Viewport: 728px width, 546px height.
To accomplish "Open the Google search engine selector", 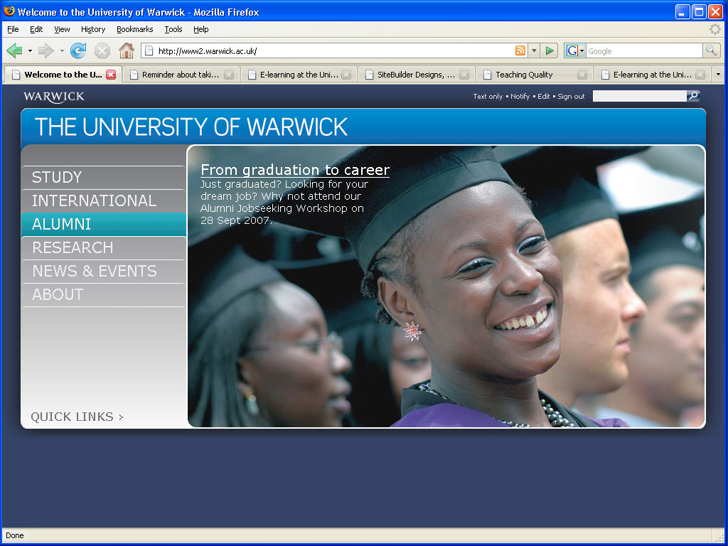I will [574, 50].
